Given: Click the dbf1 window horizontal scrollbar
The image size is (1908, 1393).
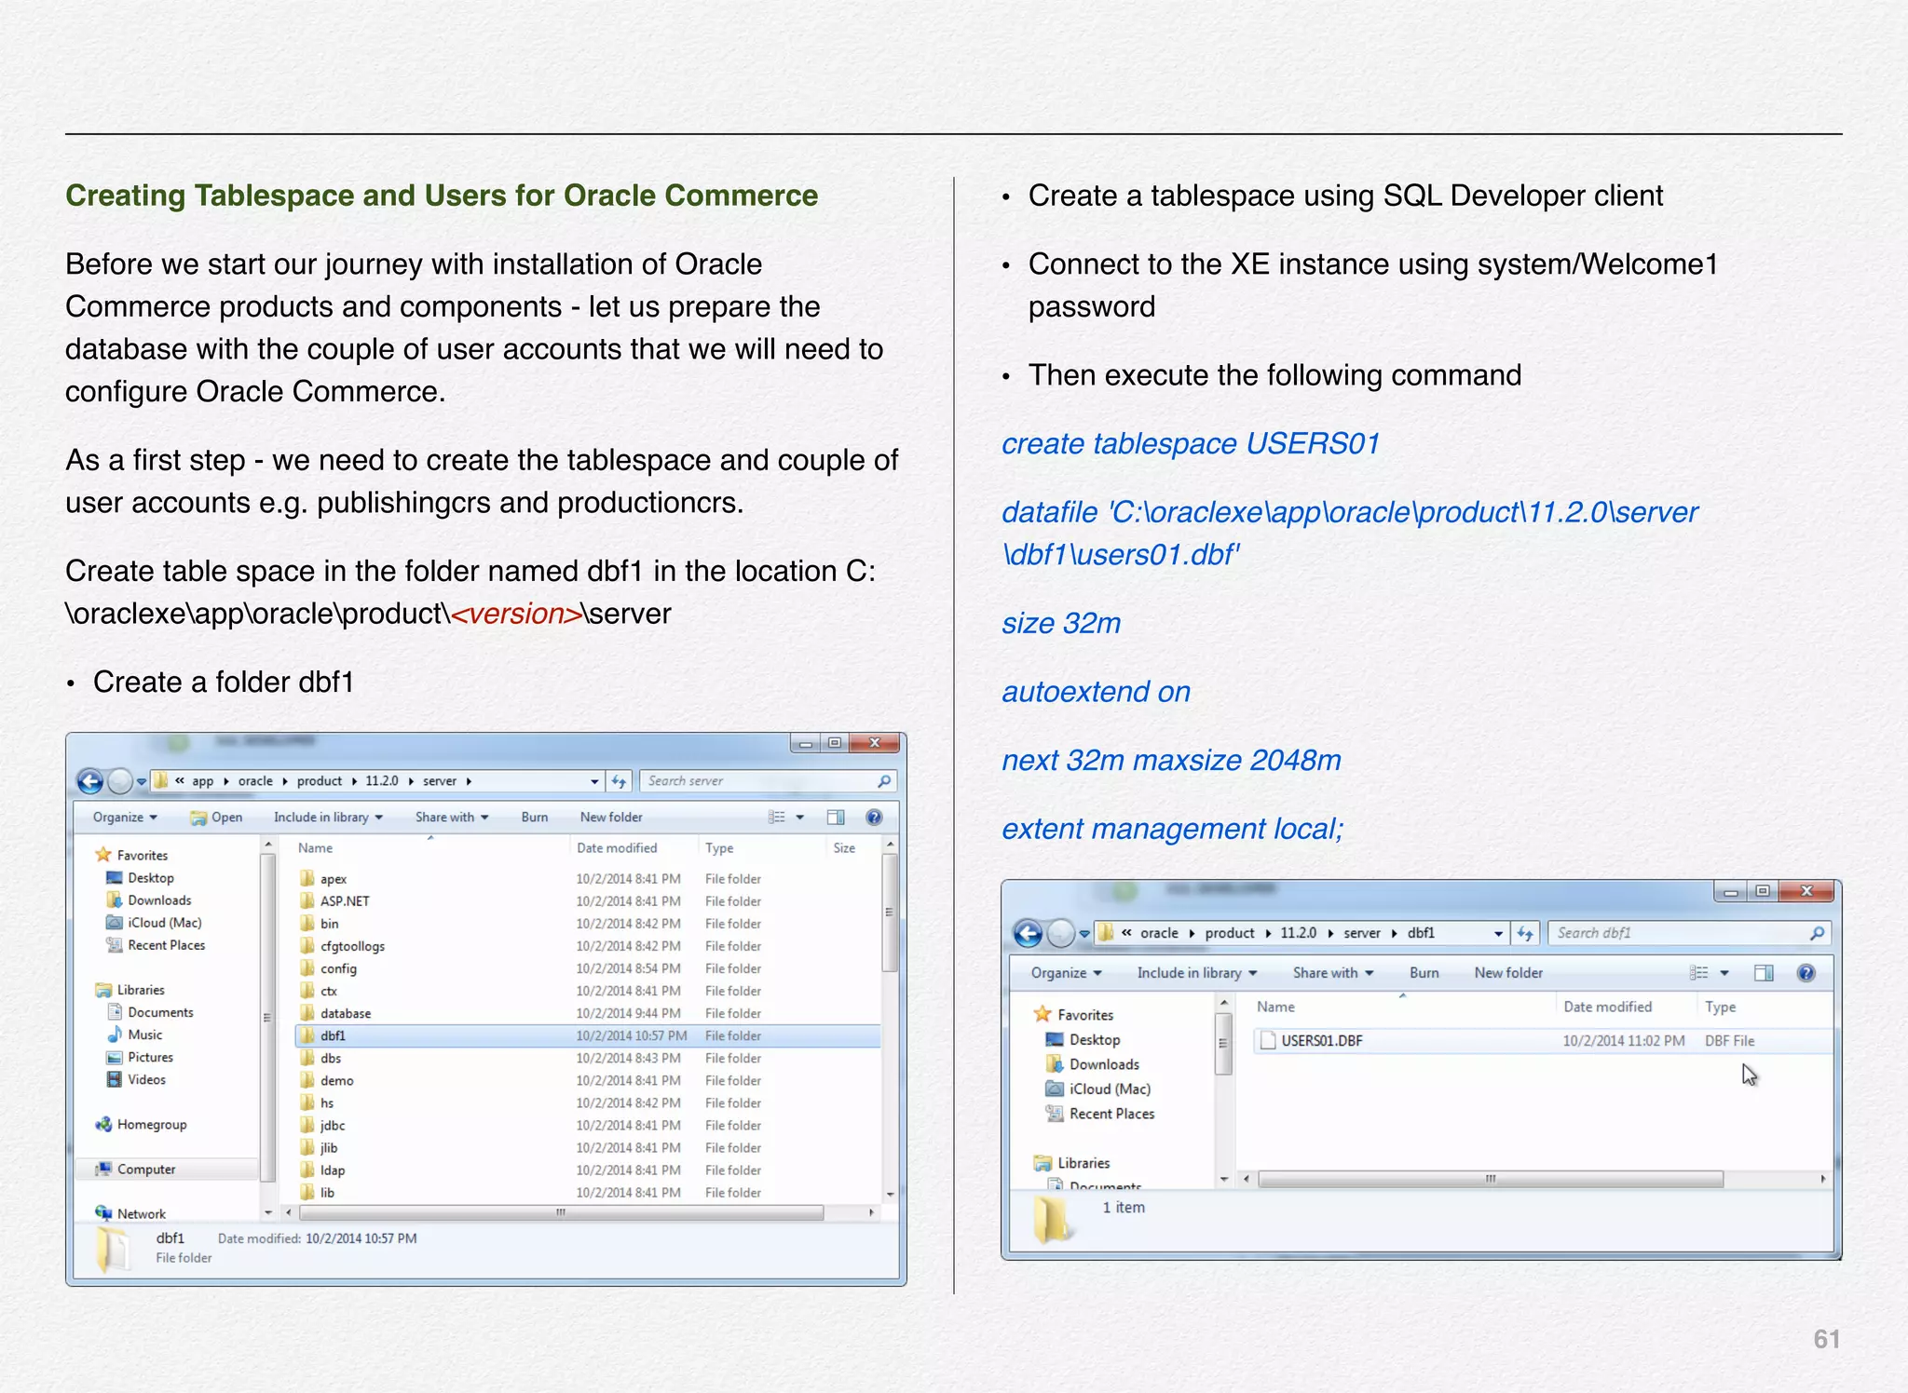Looking at the screenshot, I should pyautogui.click(x=1491, y=1179).
